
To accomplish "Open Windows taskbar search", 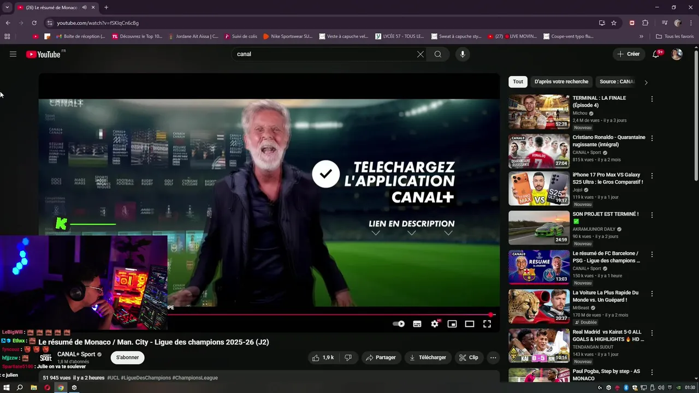I will tap(20, 388).
